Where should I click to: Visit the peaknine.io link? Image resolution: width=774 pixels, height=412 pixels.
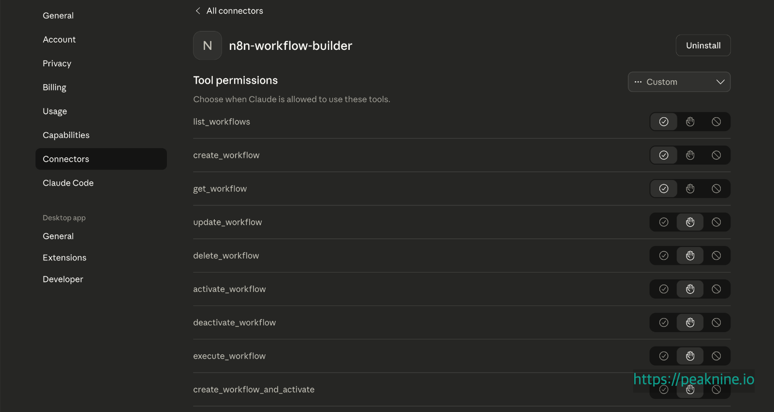click(693, 380)
